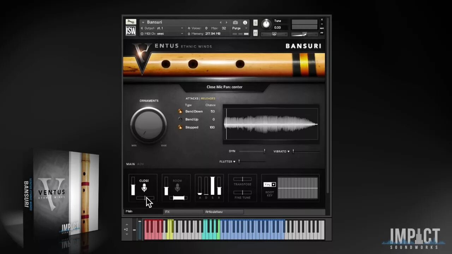Adjust the Room mic width slider
The height and width of the screenshot is (254, 452).
[x=178, y=198]
